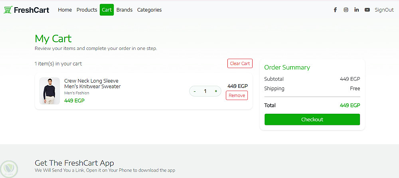Click the FreshCart shopping cart logo icon

pyautogui.click(x=8, y=10)
